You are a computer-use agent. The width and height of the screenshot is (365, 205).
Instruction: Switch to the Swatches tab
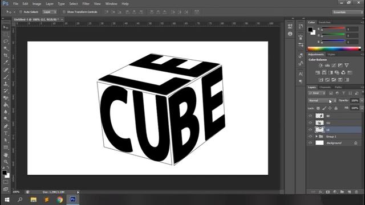coord(325,22)
